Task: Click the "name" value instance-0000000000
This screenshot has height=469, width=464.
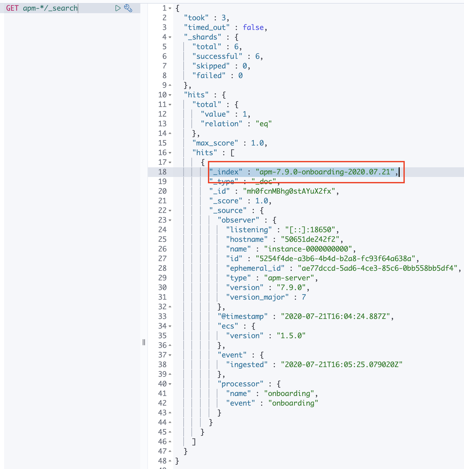Action: tap(308, 249)
